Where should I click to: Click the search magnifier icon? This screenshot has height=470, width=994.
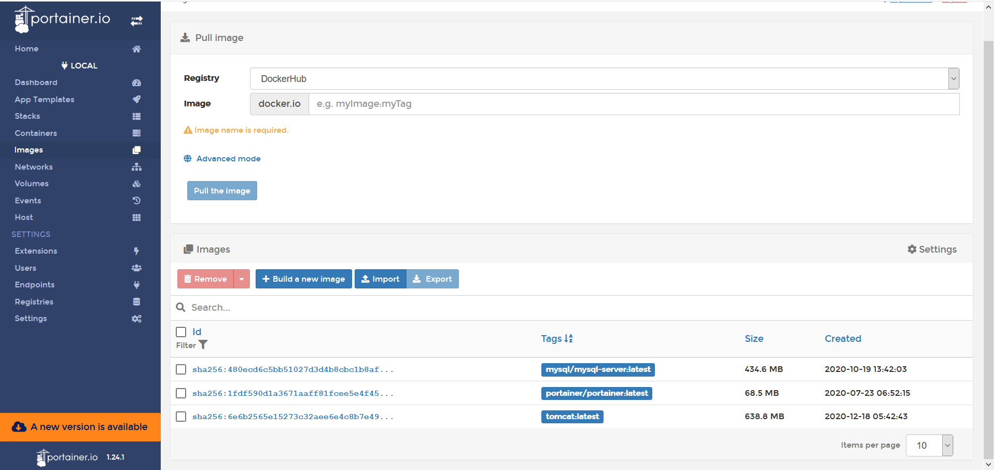click(180, 307)
